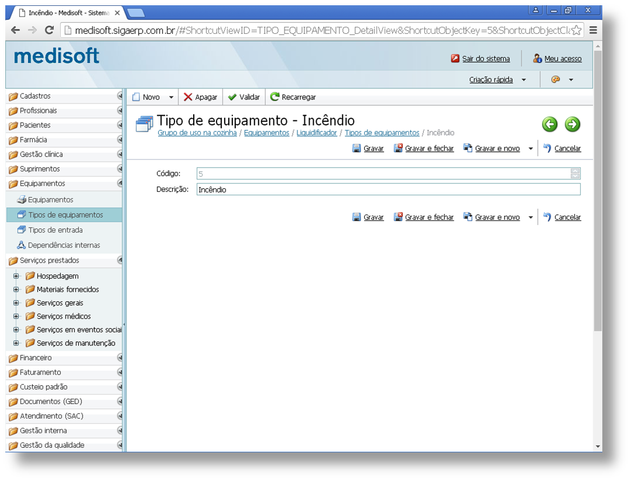The width and height of the screenshot is (631, 481).
Task: Expand Materiais fornecidos tree node plus
Action: click(x=16, y=289)
